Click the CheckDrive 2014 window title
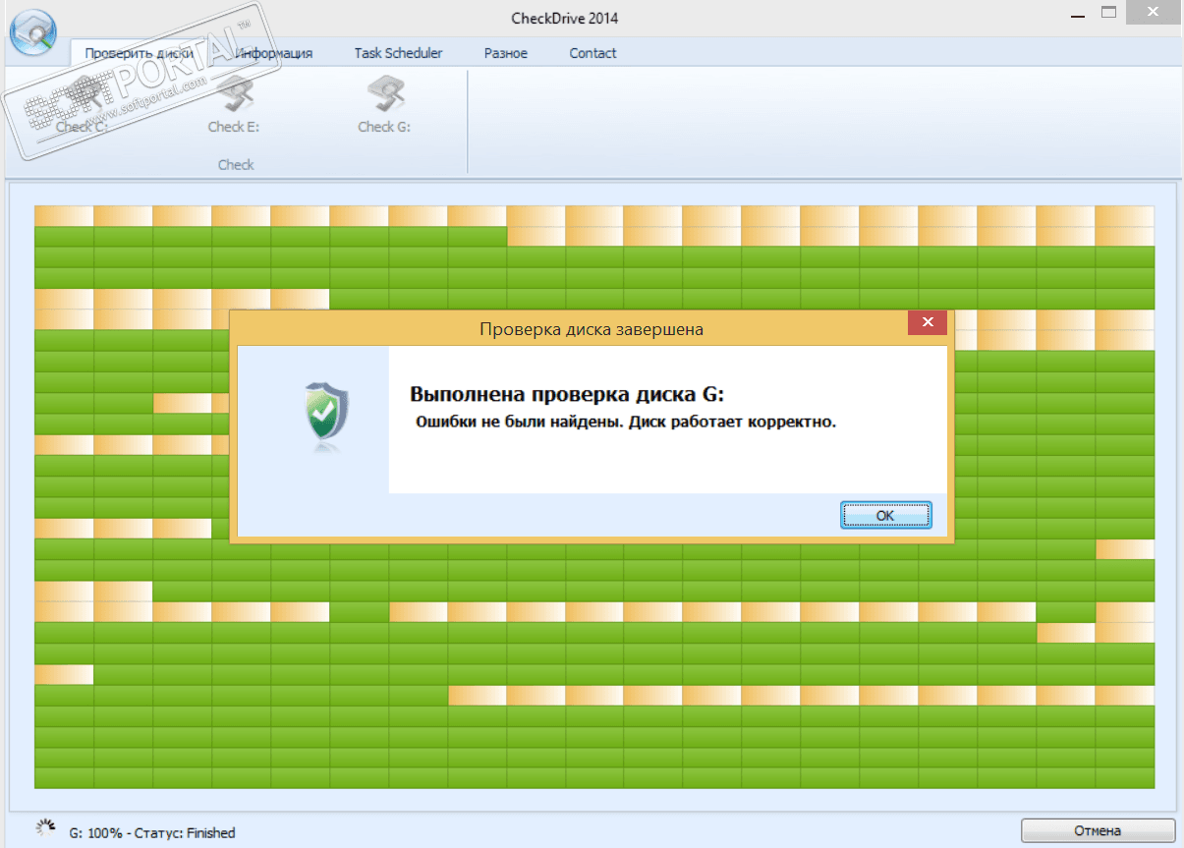 (565, 18)
